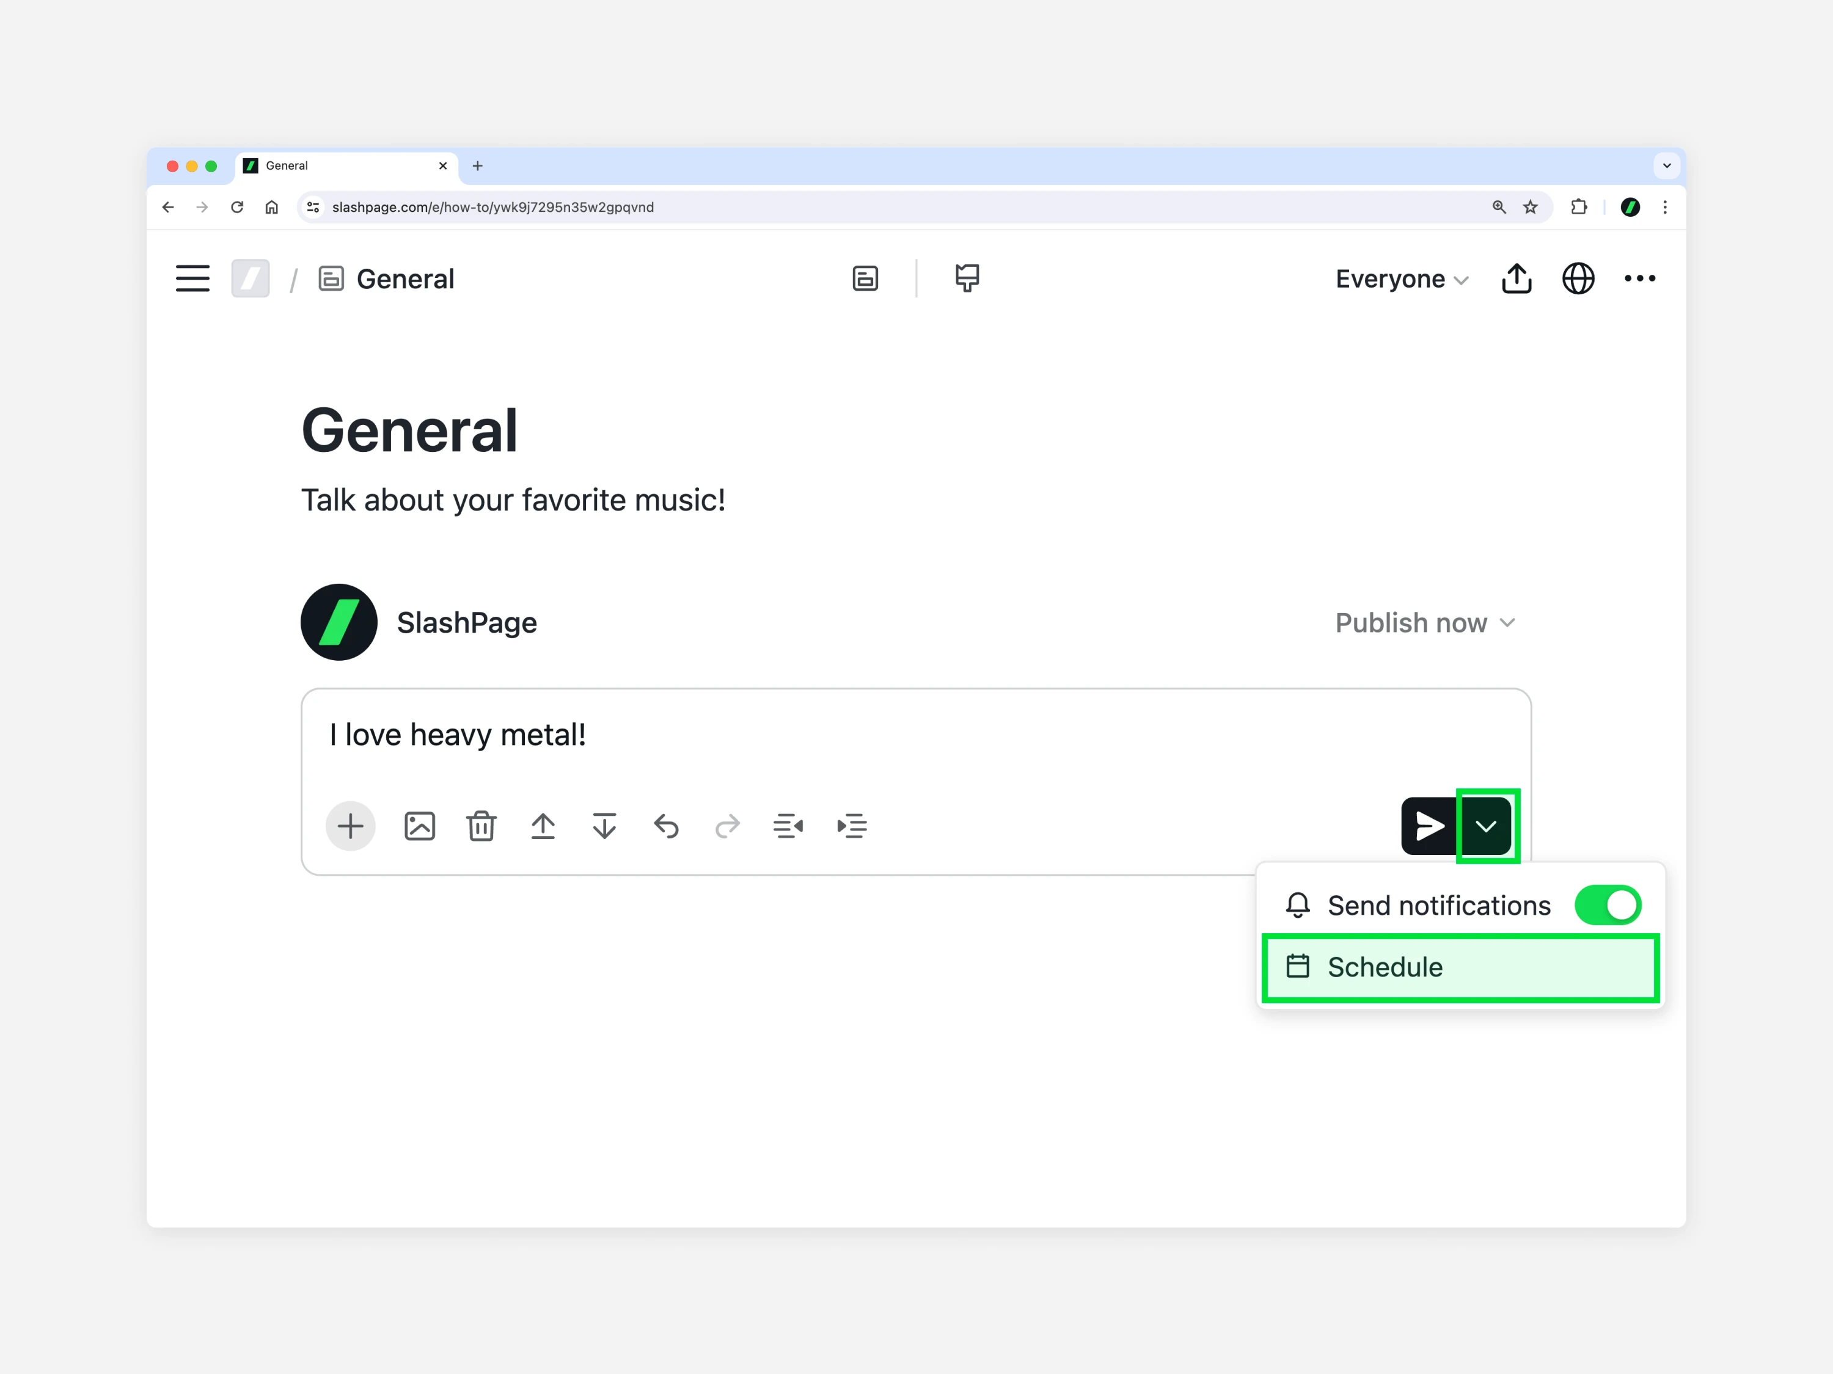1833x1374 pixels.
Task: Close the General browser tab
Action: (x=442, y=165)
